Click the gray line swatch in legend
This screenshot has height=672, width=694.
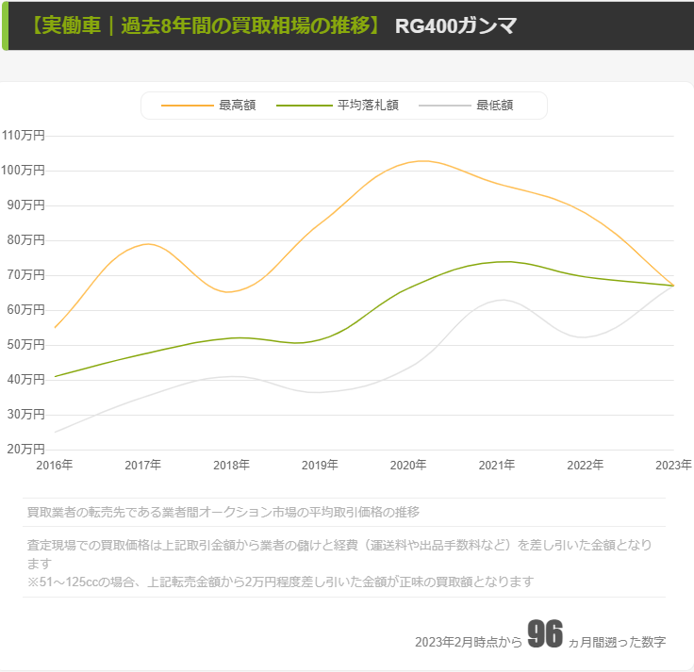click(444, 106)
